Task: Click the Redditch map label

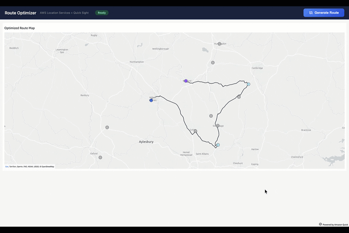Action: tap(14, 48)
